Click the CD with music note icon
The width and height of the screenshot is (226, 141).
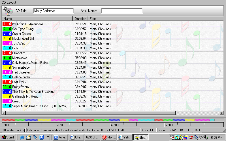pyautogui.click(x=8, y=11)
